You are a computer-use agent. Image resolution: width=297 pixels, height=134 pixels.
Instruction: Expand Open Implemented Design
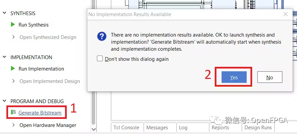(x=13, y=81)
